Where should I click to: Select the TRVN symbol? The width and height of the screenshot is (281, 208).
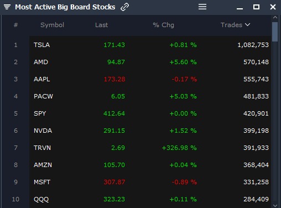(x=42, y=148)
